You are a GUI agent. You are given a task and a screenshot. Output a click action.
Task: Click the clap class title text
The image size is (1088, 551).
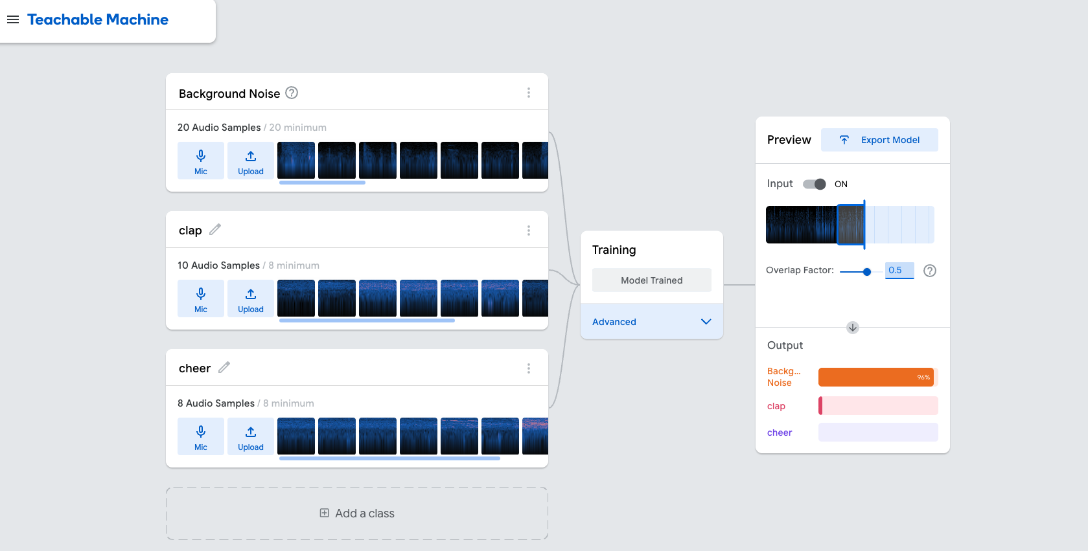tap(191, 231)
